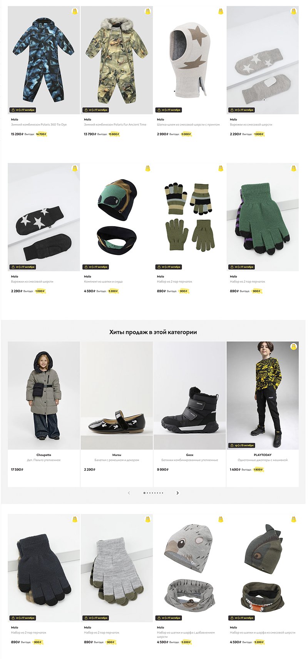Image resolution: width=308 pixels, height=659 pixels.
Task: Click the yellow badge on the alien hat set
Action: [148, 168]
